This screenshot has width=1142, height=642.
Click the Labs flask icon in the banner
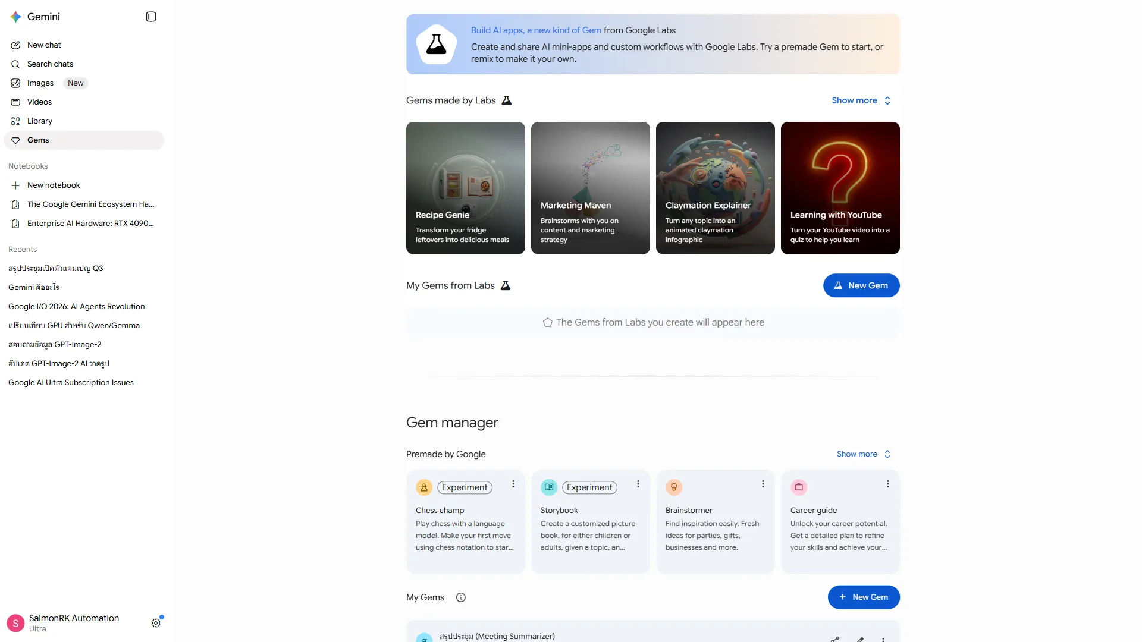[436, 45]
